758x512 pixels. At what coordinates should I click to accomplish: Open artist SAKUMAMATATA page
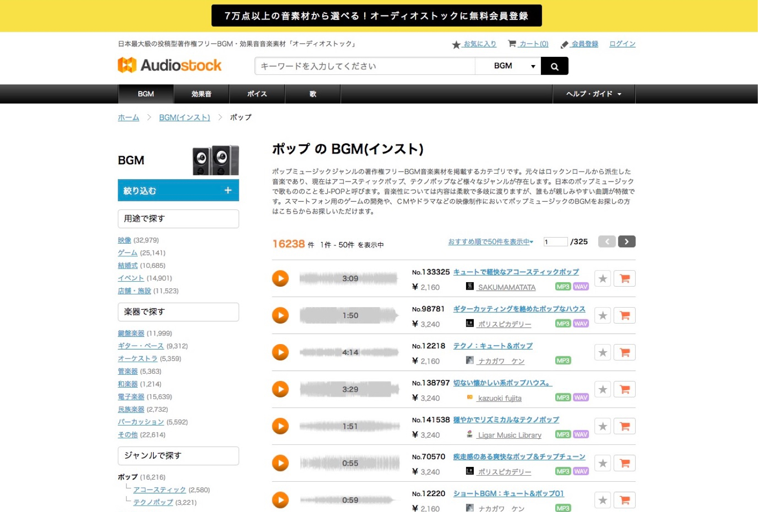click(x=507, y=287)
